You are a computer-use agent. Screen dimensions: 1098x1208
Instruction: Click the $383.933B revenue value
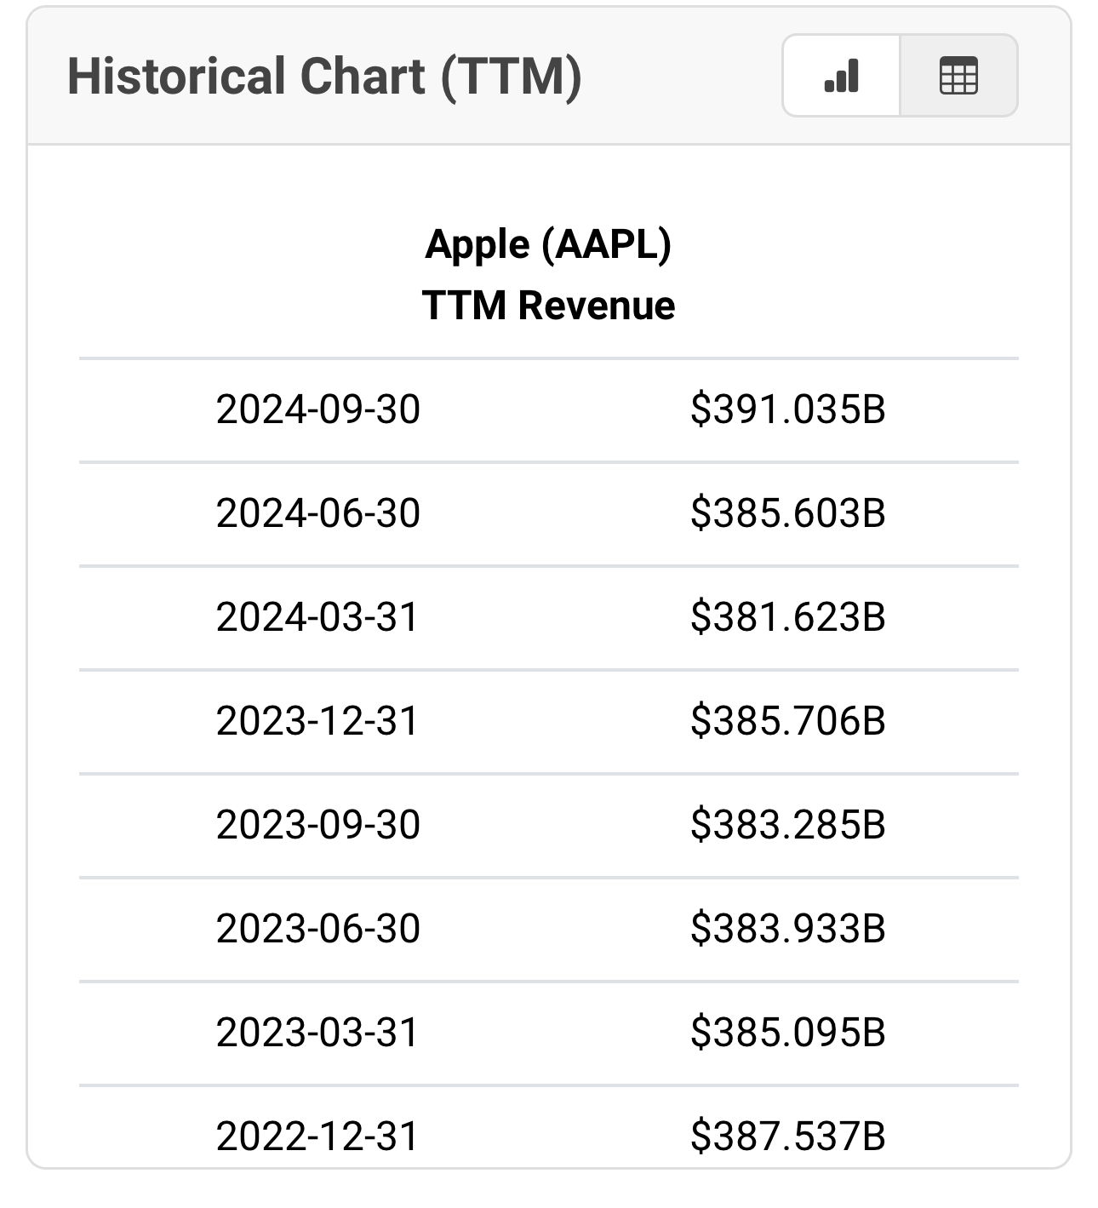787,929
